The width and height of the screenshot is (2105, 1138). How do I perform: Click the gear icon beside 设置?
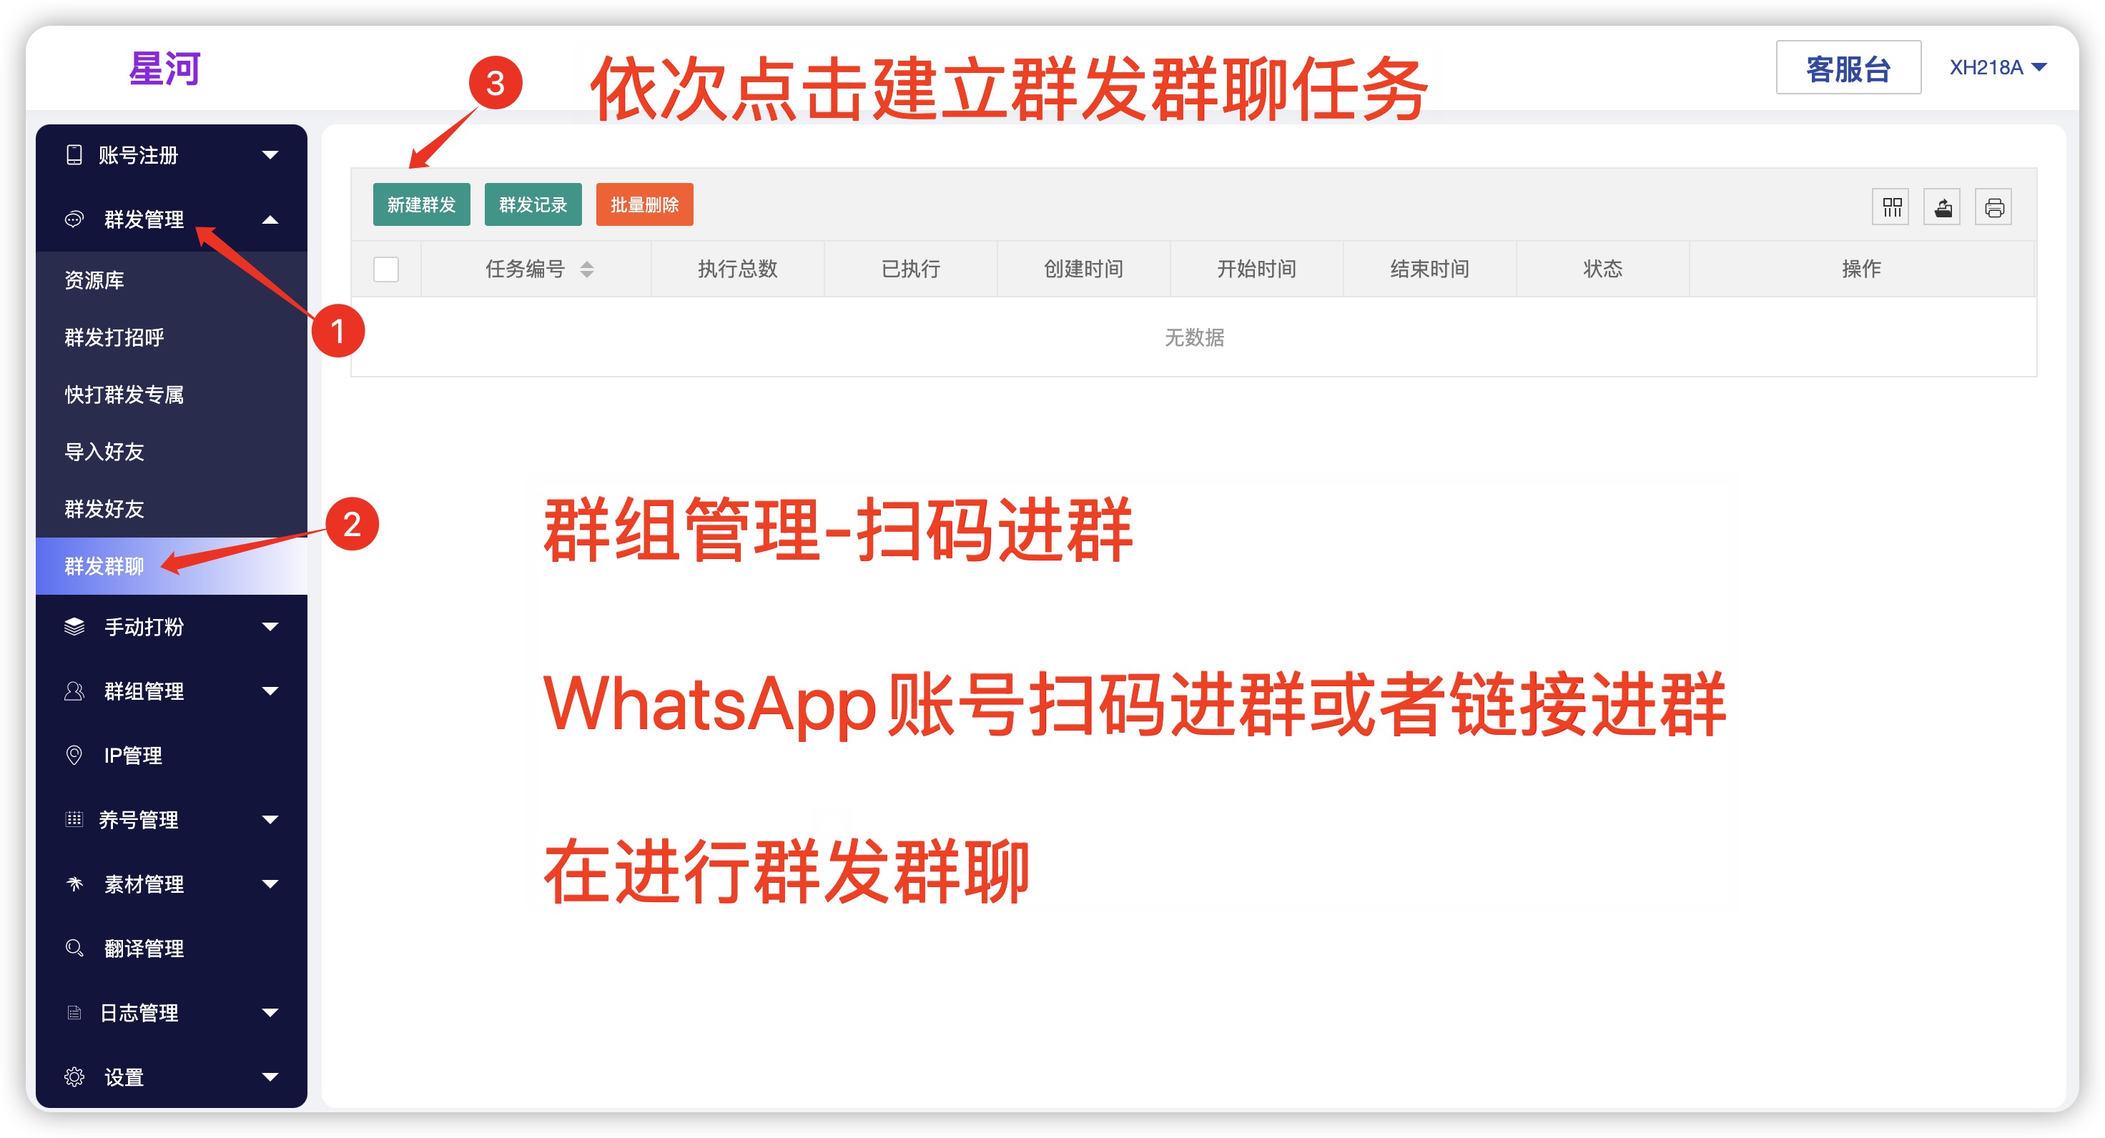pos(74,1077)
